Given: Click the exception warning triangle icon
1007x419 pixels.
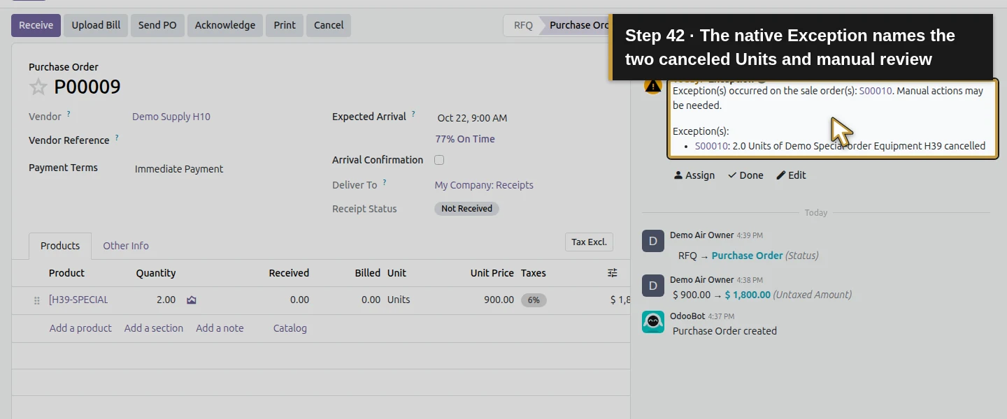Looking at the screenshot, I should tap(652, 86).
